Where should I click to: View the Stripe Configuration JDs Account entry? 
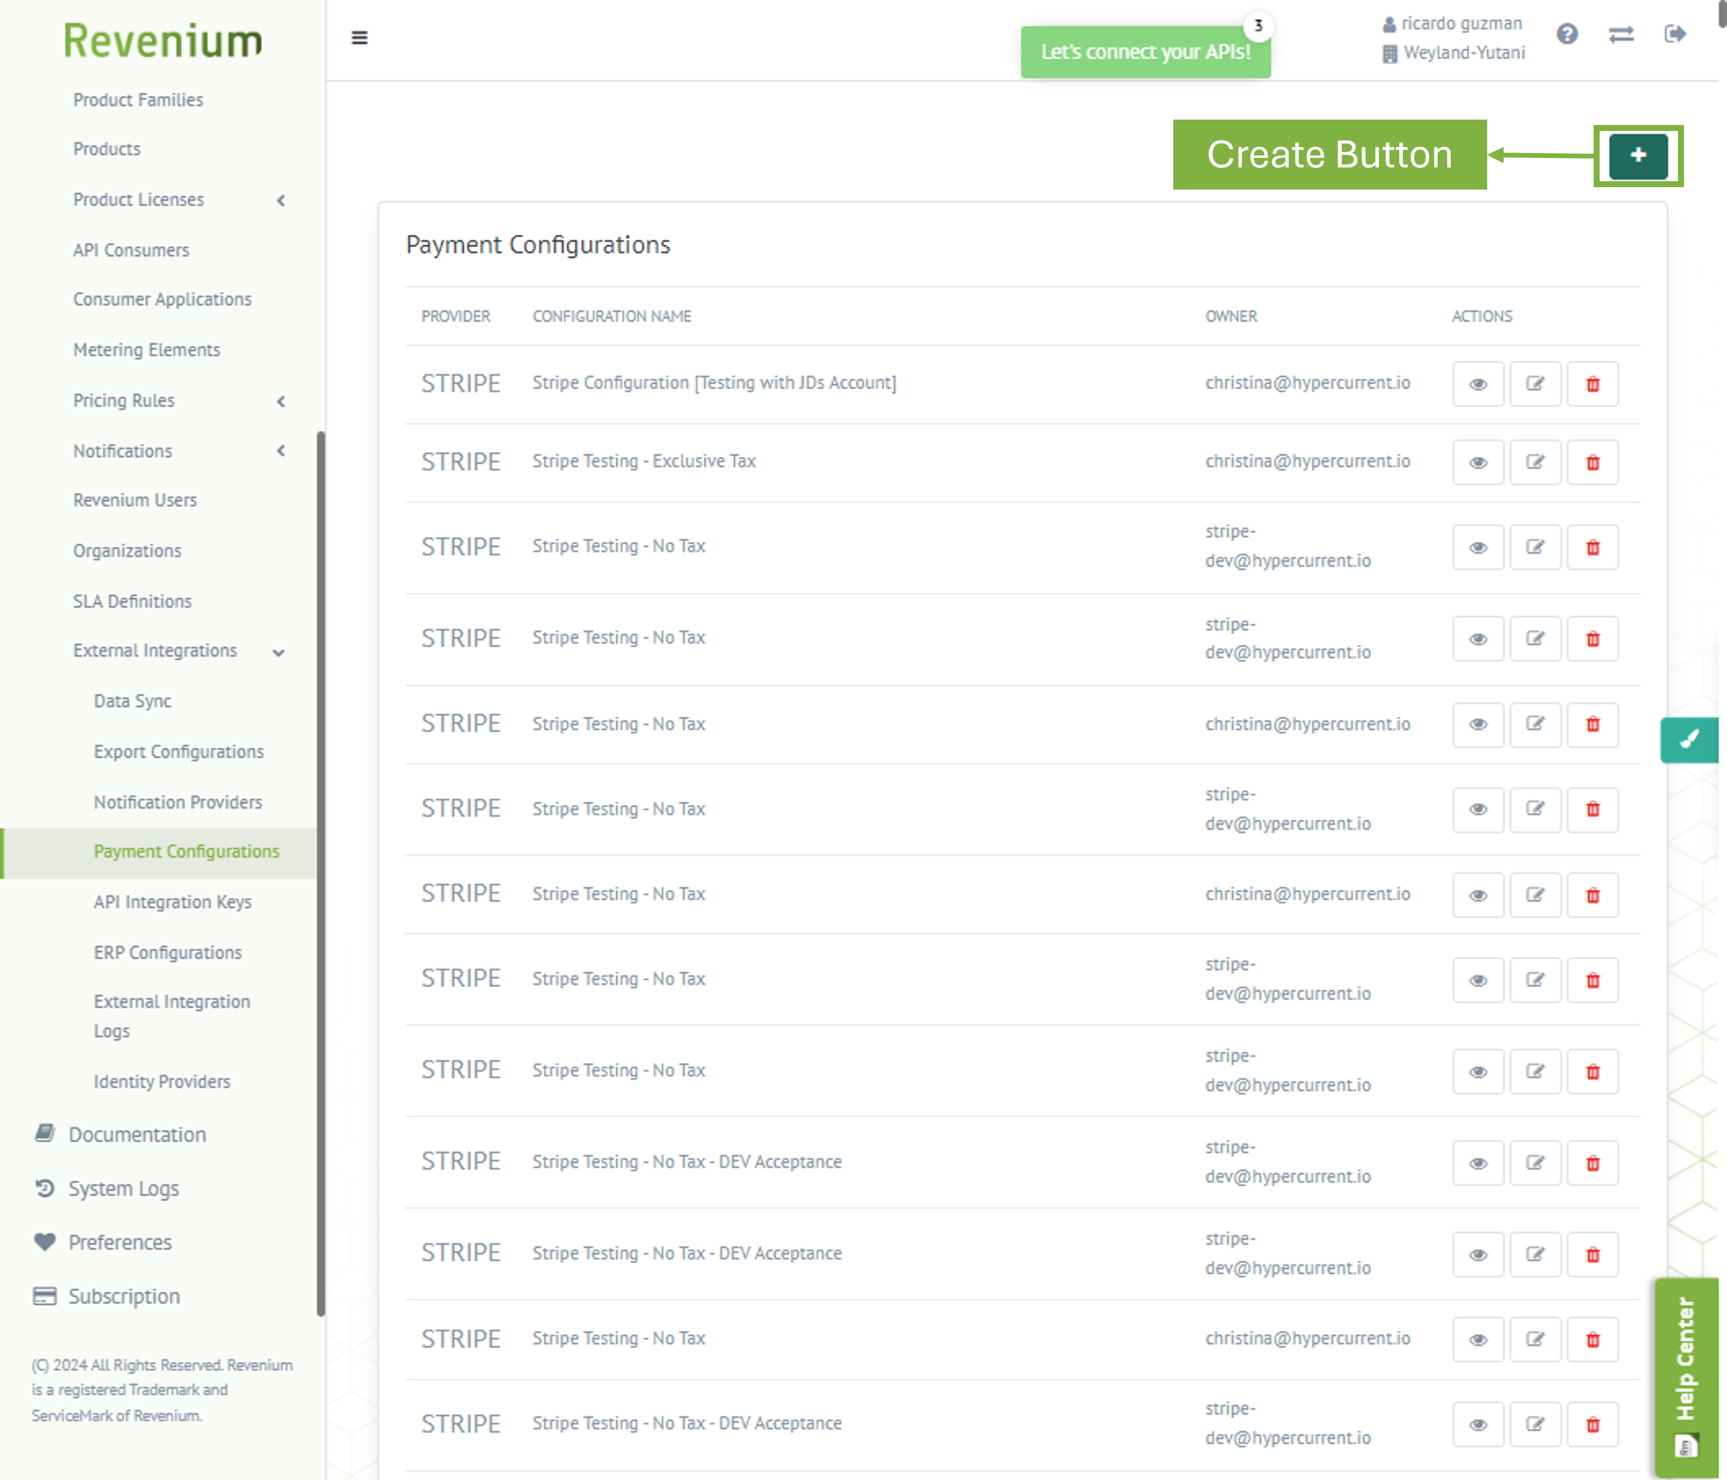coord(1477,383)
